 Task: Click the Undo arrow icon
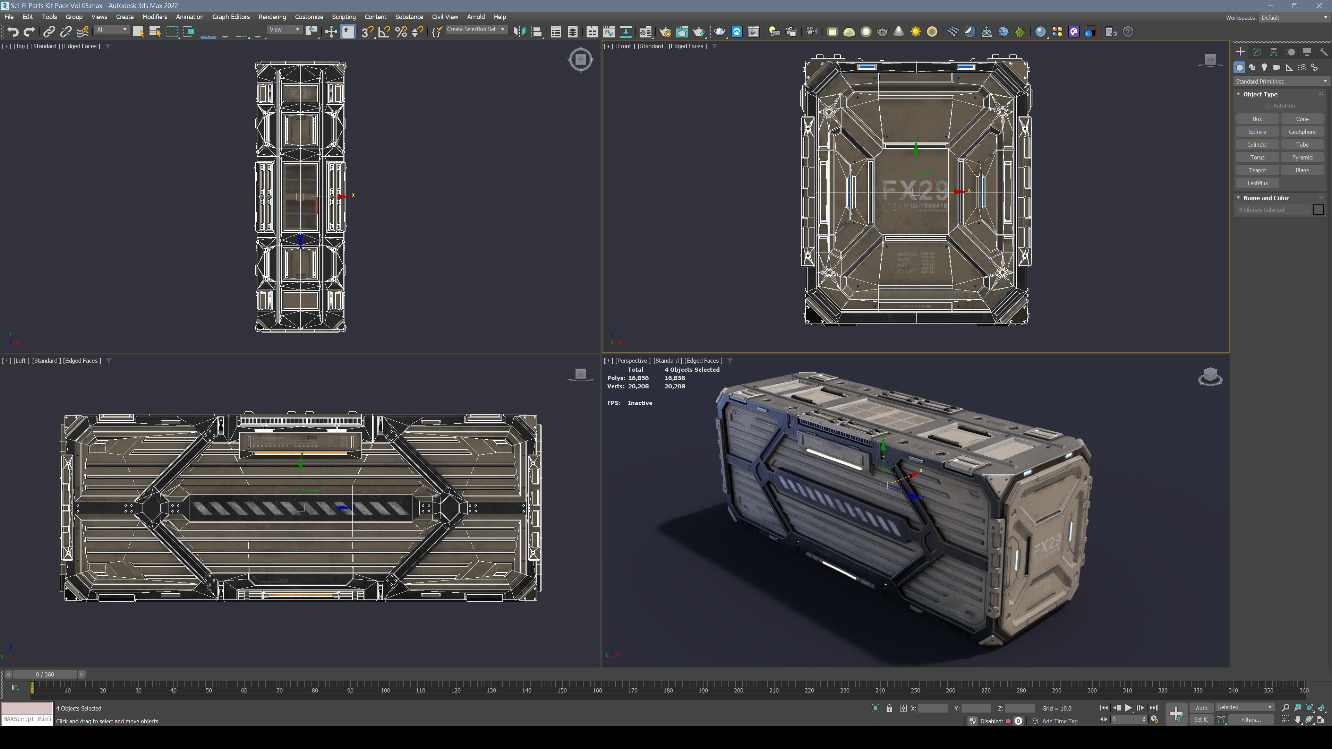(x=13, y=32)
